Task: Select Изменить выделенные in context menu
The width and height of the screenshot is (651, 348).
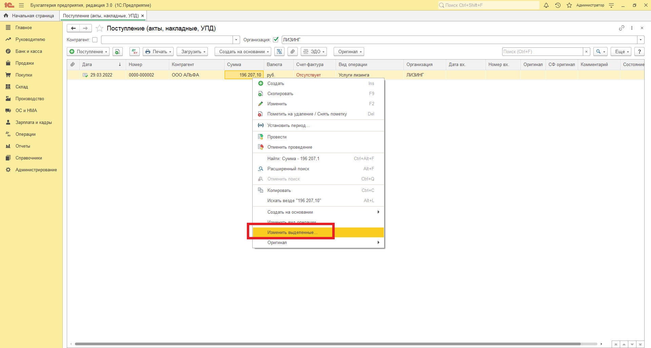Action: click(x=292, y=233)
